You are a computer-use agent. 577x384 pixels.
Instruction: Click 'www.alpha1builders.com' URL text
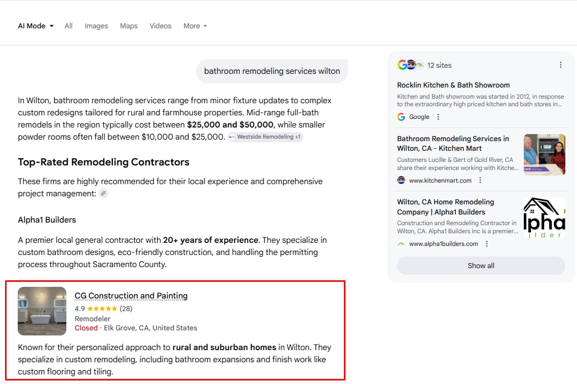pos(443,244)
